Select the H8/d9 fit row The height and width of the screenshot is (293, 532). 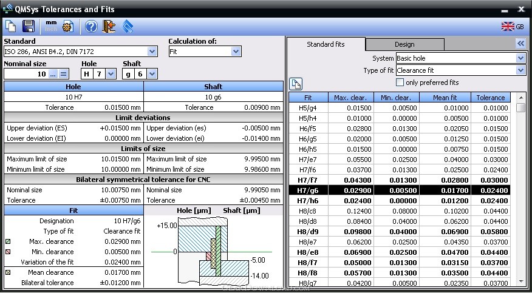coord(400,232)
